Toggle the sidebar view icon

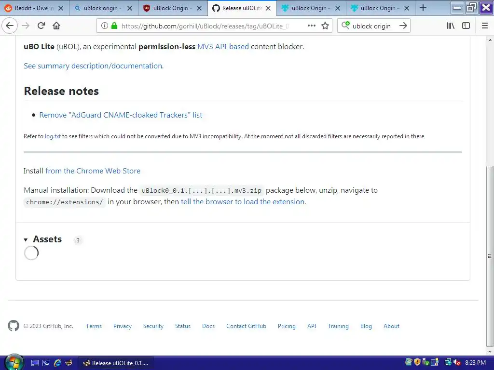tap(466, 26)
